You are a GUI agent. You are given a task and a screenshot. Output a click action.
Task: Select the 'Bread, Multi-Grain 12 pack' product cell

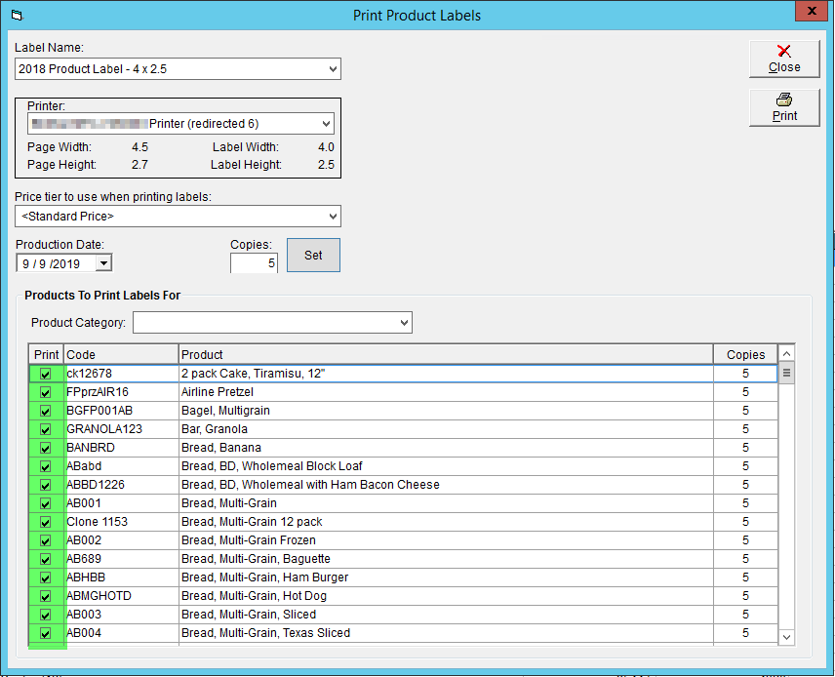(446, 522)
